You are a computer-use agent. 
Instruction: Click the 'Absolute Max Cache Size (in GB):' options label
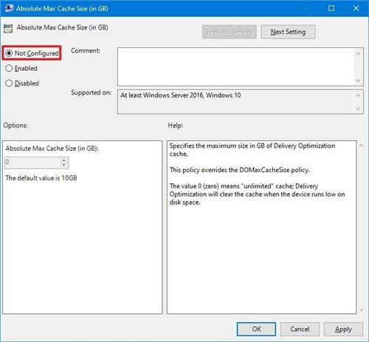point(52,148)
